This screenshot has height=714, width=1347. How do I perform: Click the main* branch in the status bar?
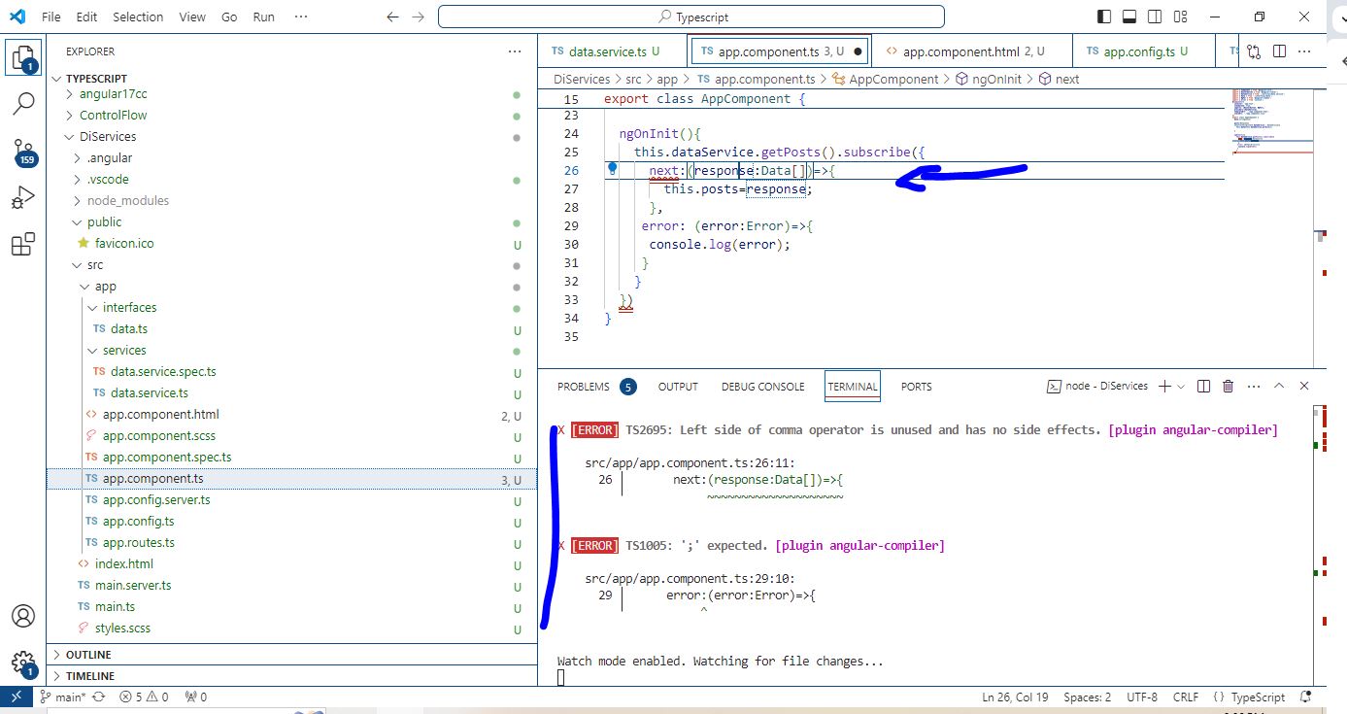[63, 697]
